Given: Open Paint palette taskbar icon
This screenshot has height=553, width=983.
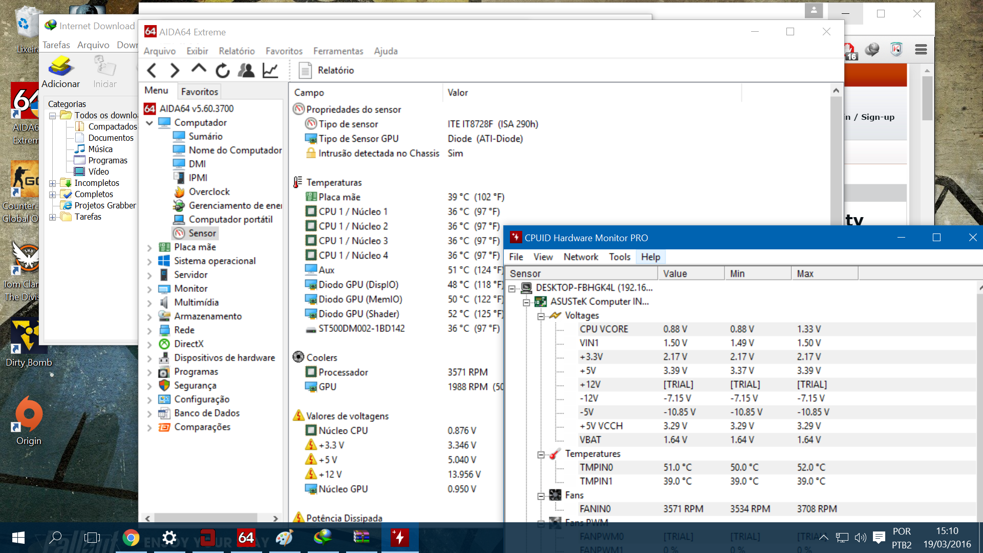Looking at the screenshot, I should (284, 538).
